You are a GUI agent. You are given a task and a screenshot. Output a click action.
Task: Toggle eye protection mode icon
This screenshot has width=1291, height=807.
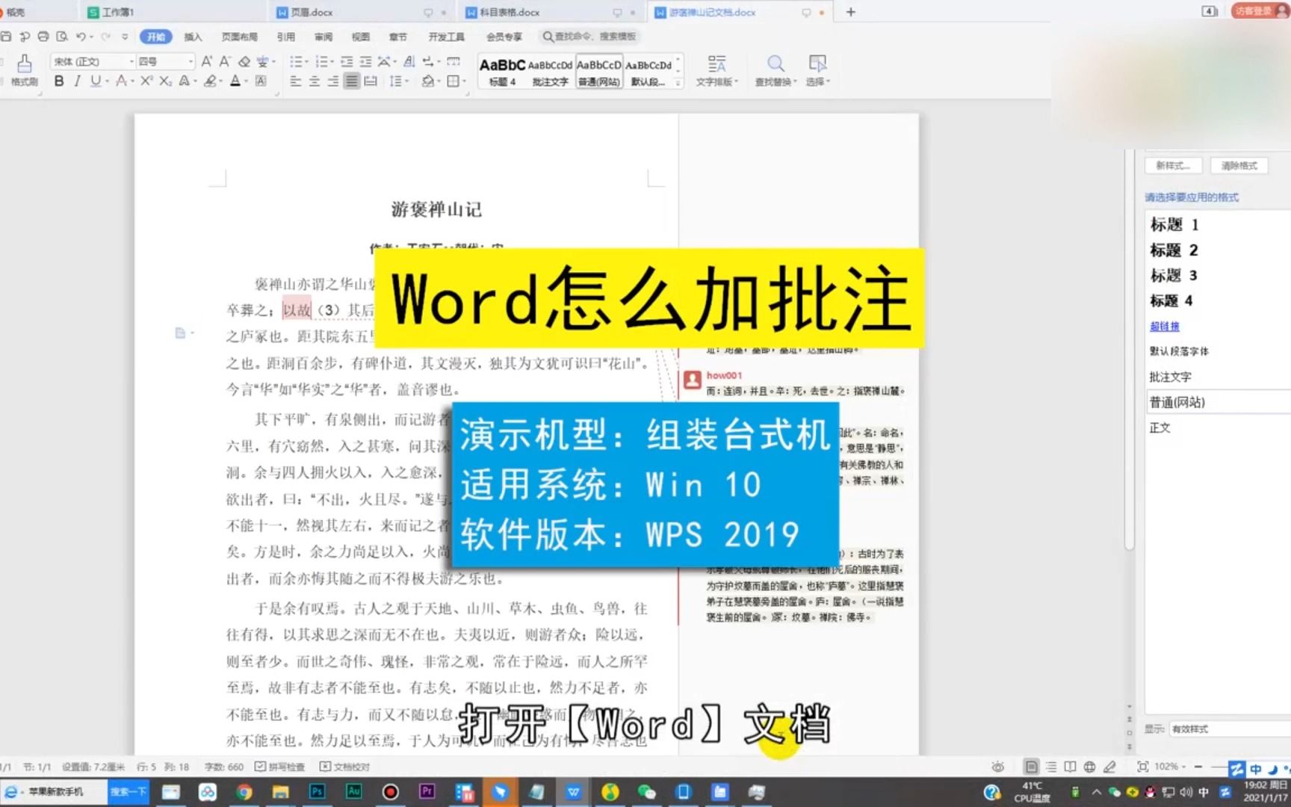[x=997, y=767]
